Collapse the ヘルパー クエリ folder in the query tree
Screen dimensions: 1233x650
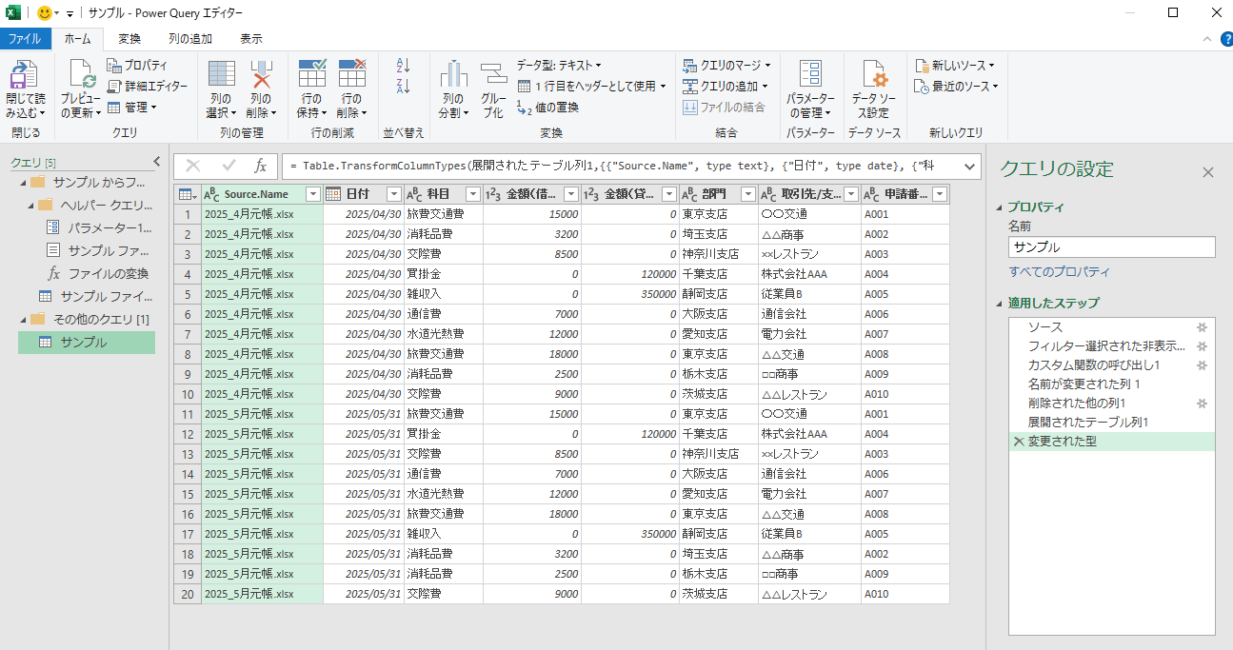pos(30,205)
